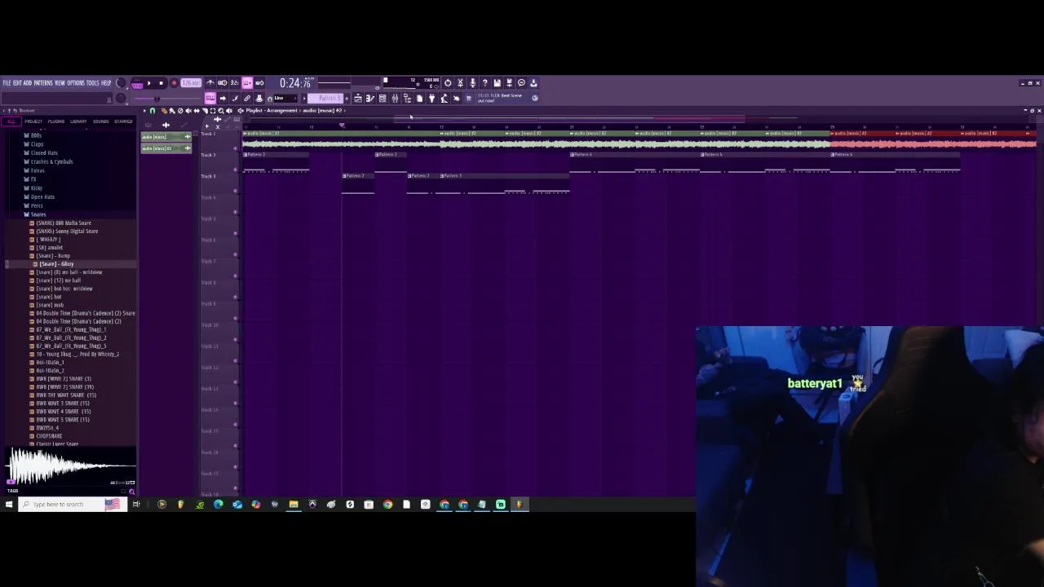
Task: Expand the Kicks folder
Action: coord(36,188)
